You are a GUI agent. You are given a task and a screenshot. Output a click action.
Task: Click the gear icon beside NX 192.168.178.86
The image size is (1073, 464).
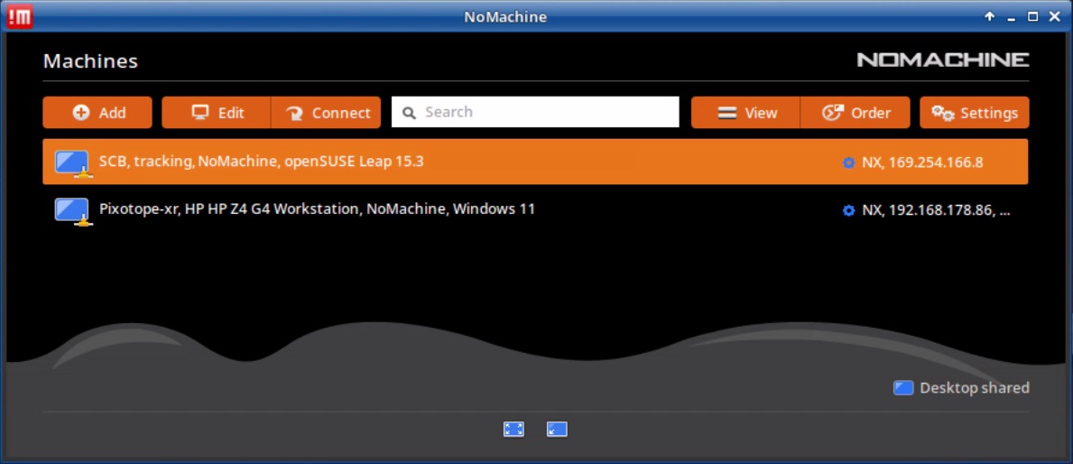click(x=848, y=210)
